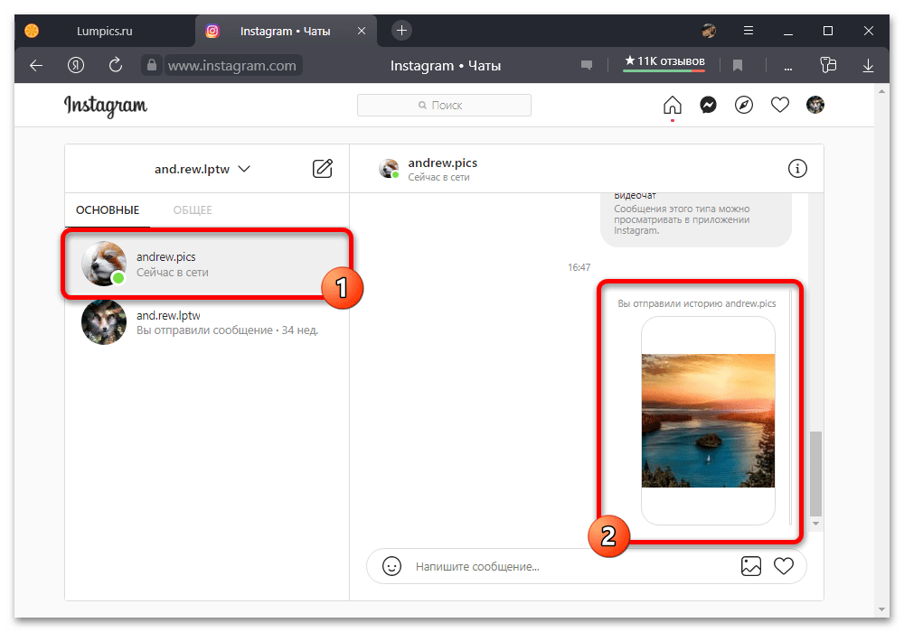Open the profile avatar in the header

click(x=815, y=106)
